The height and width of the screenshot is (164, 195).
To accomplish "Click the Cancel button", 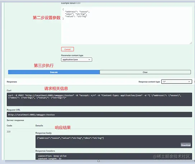I will 68,49.
